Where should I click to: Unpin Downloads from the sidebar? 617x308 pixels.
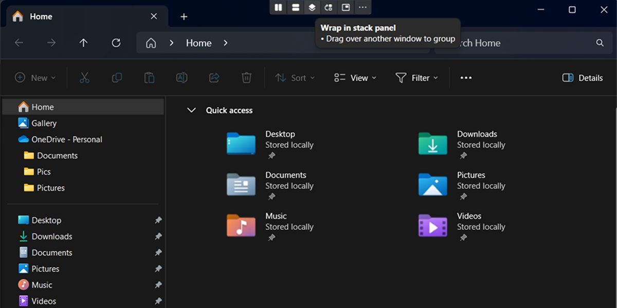[158, 236]
